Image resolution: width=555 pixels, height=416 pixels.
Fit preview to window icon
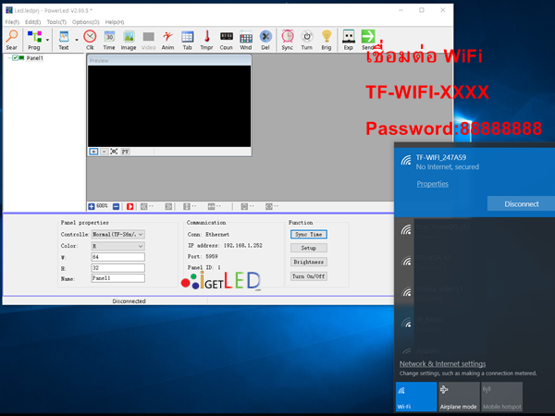114,152
